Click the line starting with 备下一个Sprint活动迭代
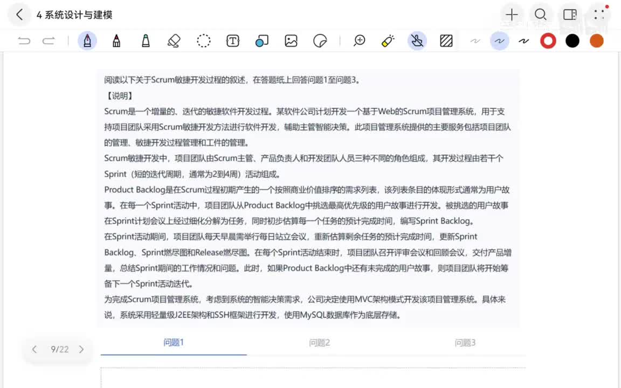The width and height of the screenshot is (621, 388). pyautogui.click(x=149, y=284)
